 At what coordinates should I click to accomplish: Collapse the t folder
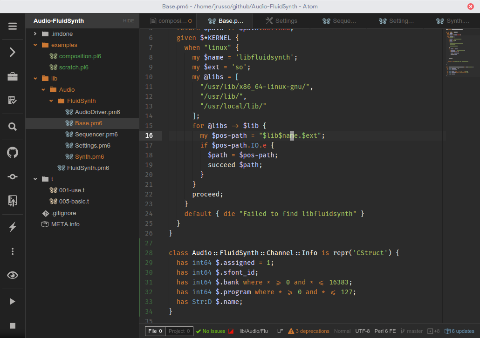pyautogui.click(x=35, y=179)
